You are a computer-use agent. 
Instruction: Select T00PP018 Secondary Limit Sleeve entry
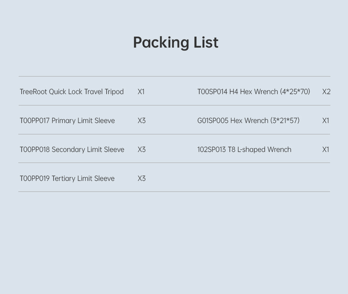pos(72,149)
